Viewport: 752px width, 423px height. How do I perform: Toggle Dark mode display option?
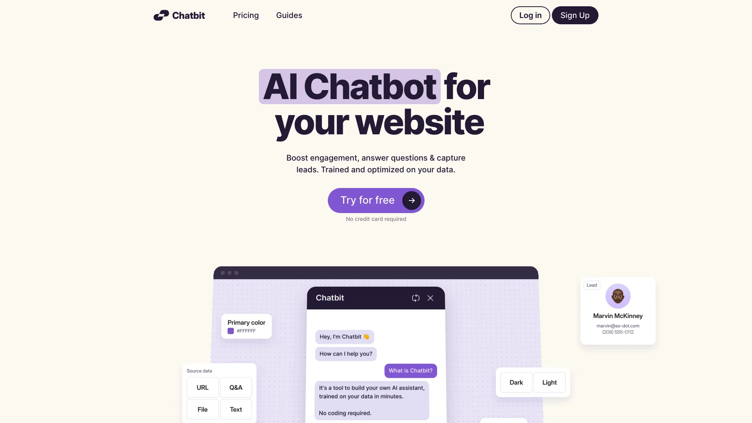click(516, 382)
